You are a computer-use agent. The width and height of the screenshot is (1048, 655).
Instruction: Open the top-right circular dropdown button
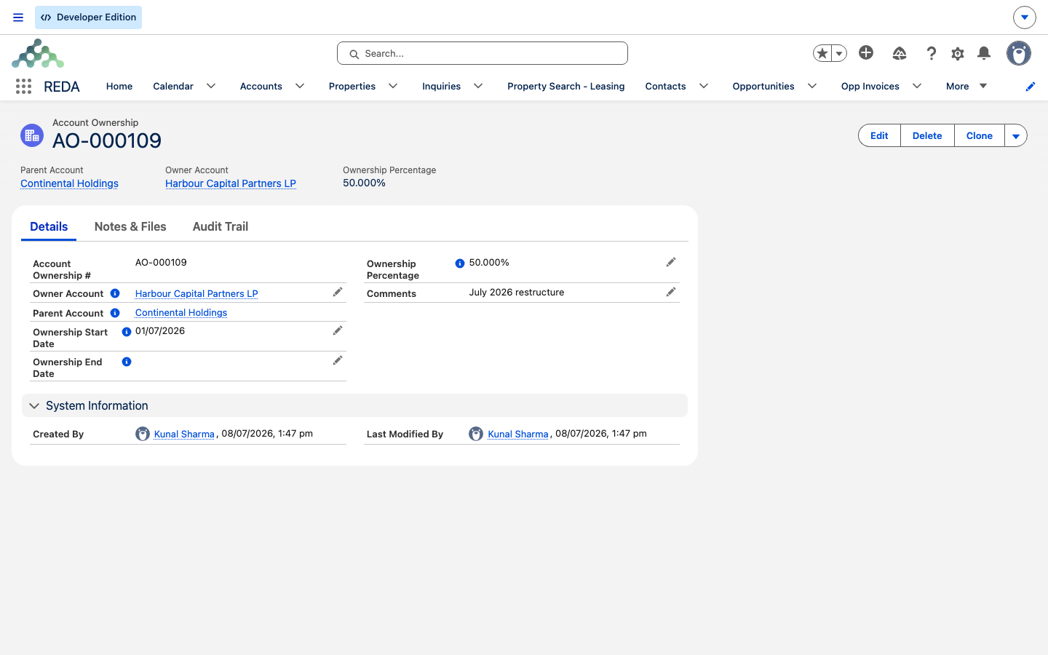(x=1025, y=17)
